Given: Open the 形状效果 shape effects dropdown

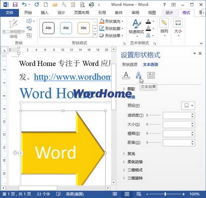Looking at the screenshot, I should [x=111, y=36].
